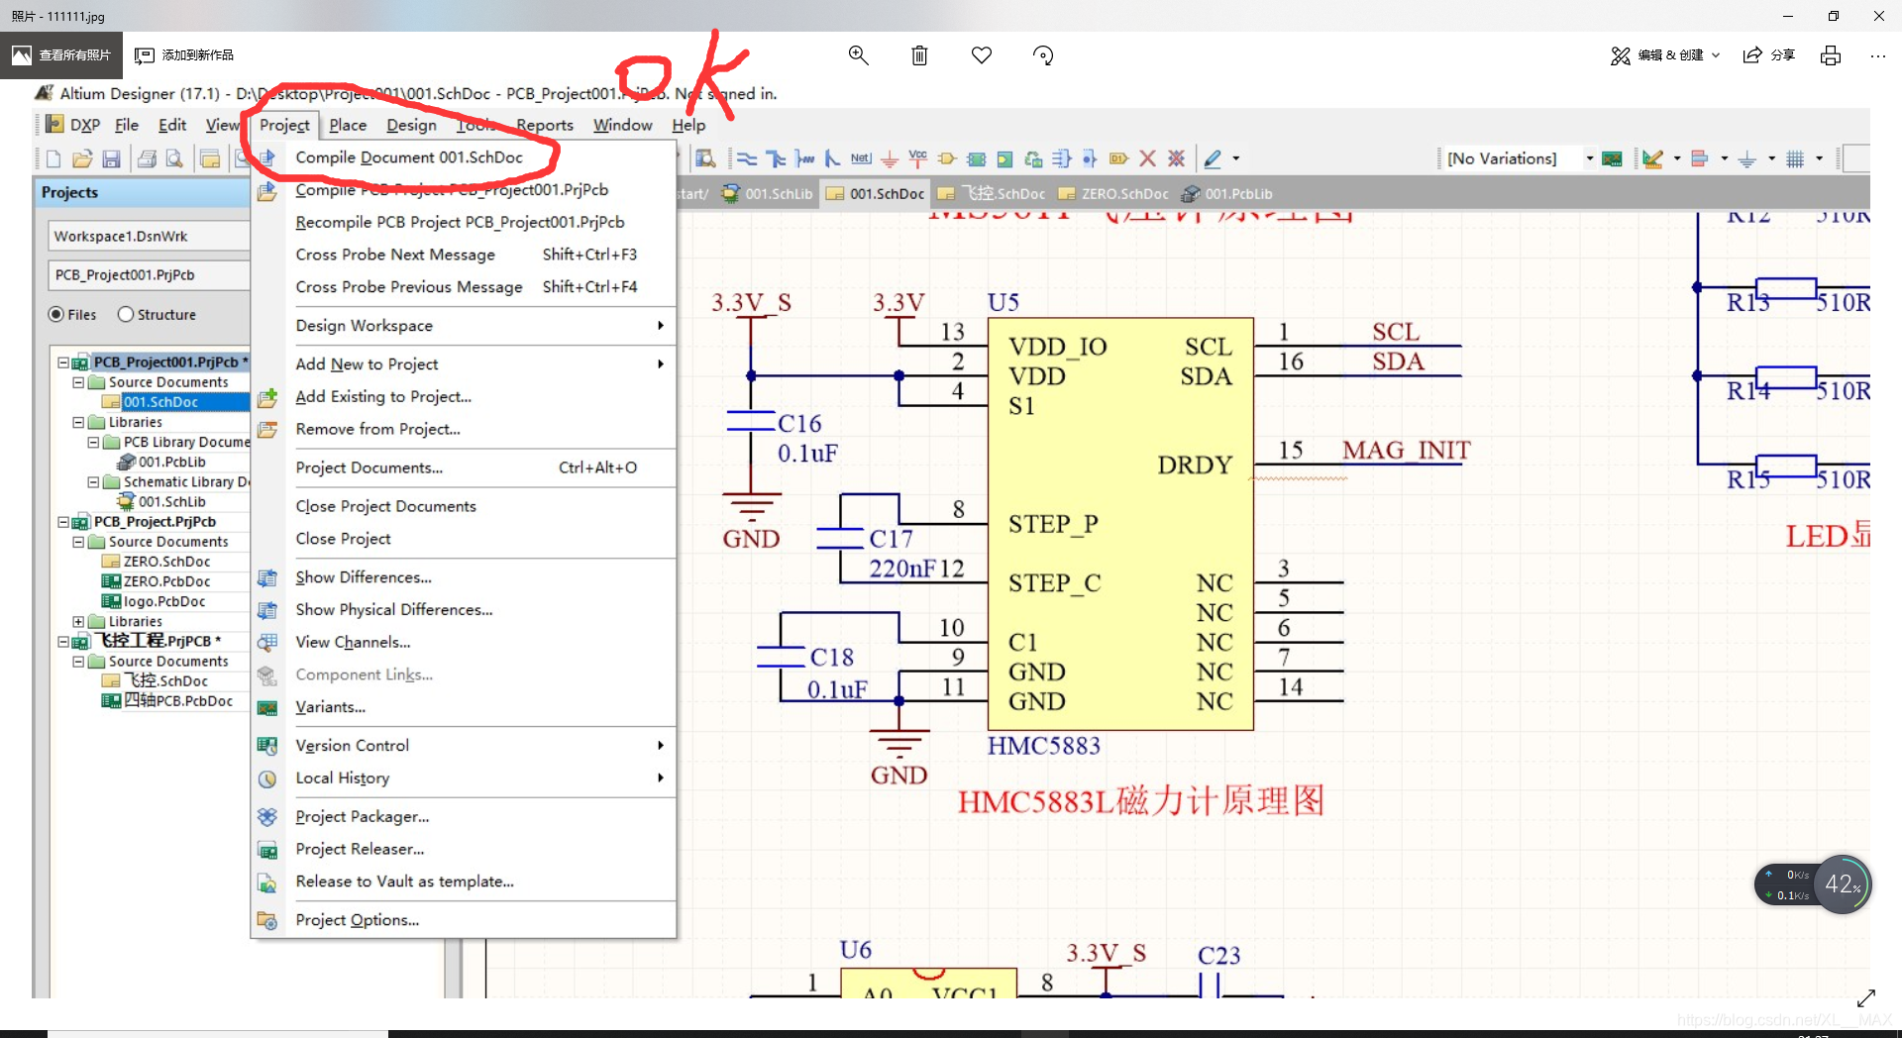Click the print preview toolbar icon
The image size is (1902, 1038).
point(174,158)
